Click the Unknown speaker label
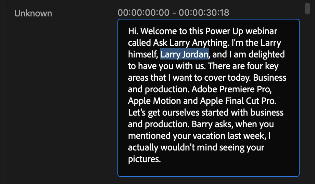The width and height of the screenshot is (315, 184). pos(33,13)
